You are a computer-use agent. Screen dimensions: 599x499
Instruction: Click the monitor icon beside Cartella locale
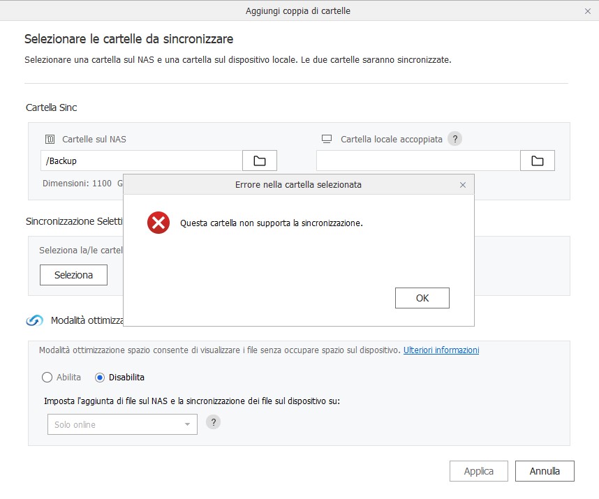[x=326, y=139]
